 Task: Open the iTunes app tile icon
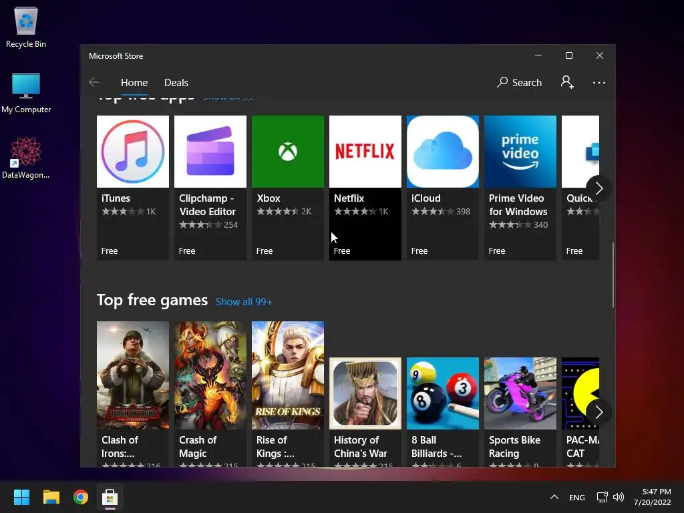[x=133, y=152]
